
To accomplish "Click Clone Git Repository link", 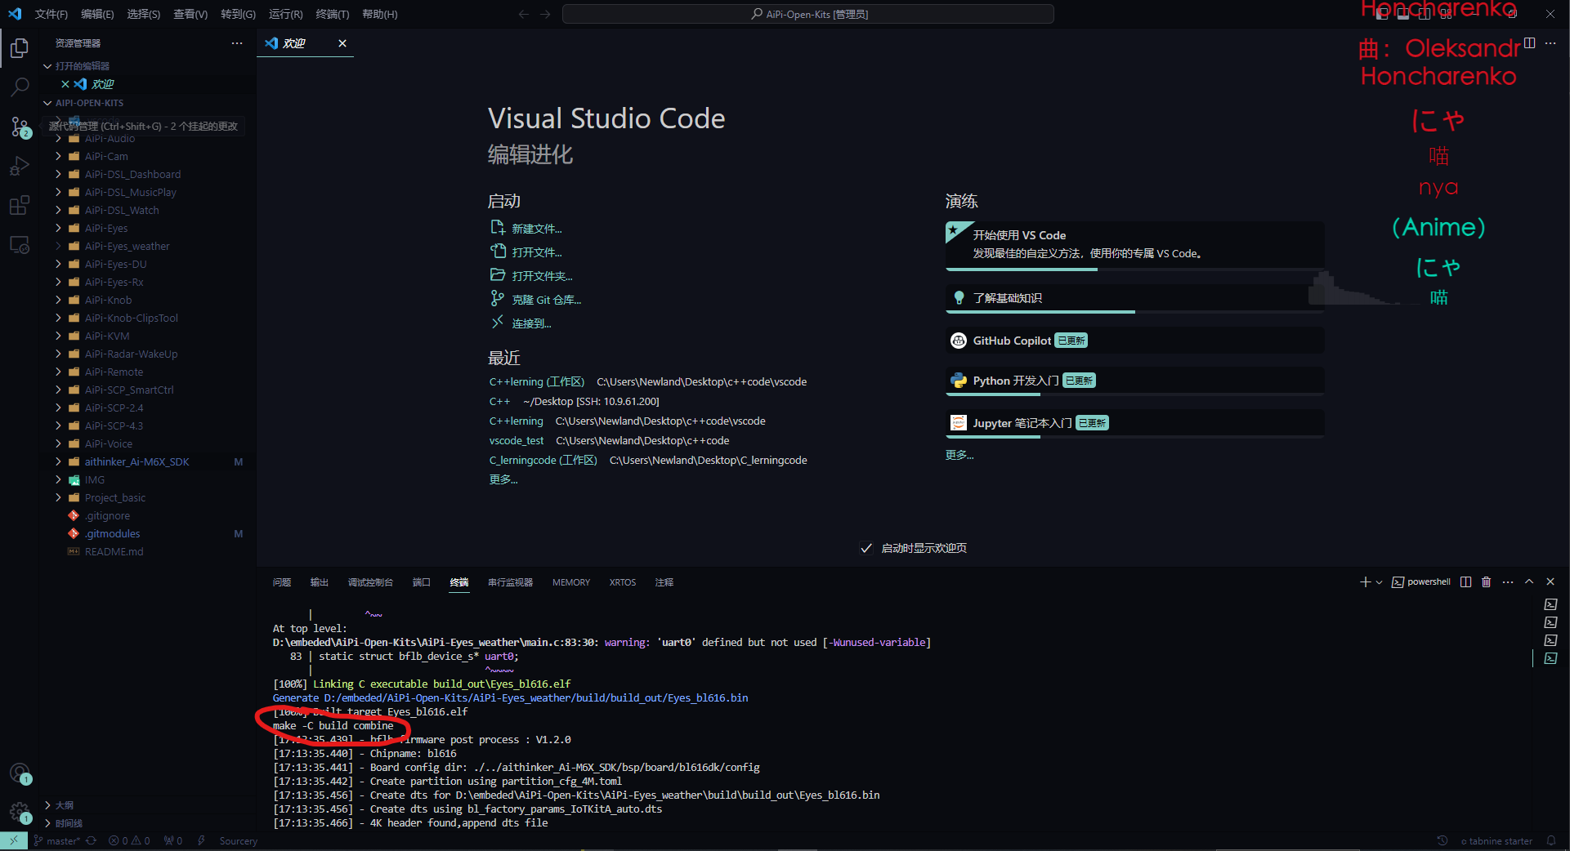I will tap(536, 300).
